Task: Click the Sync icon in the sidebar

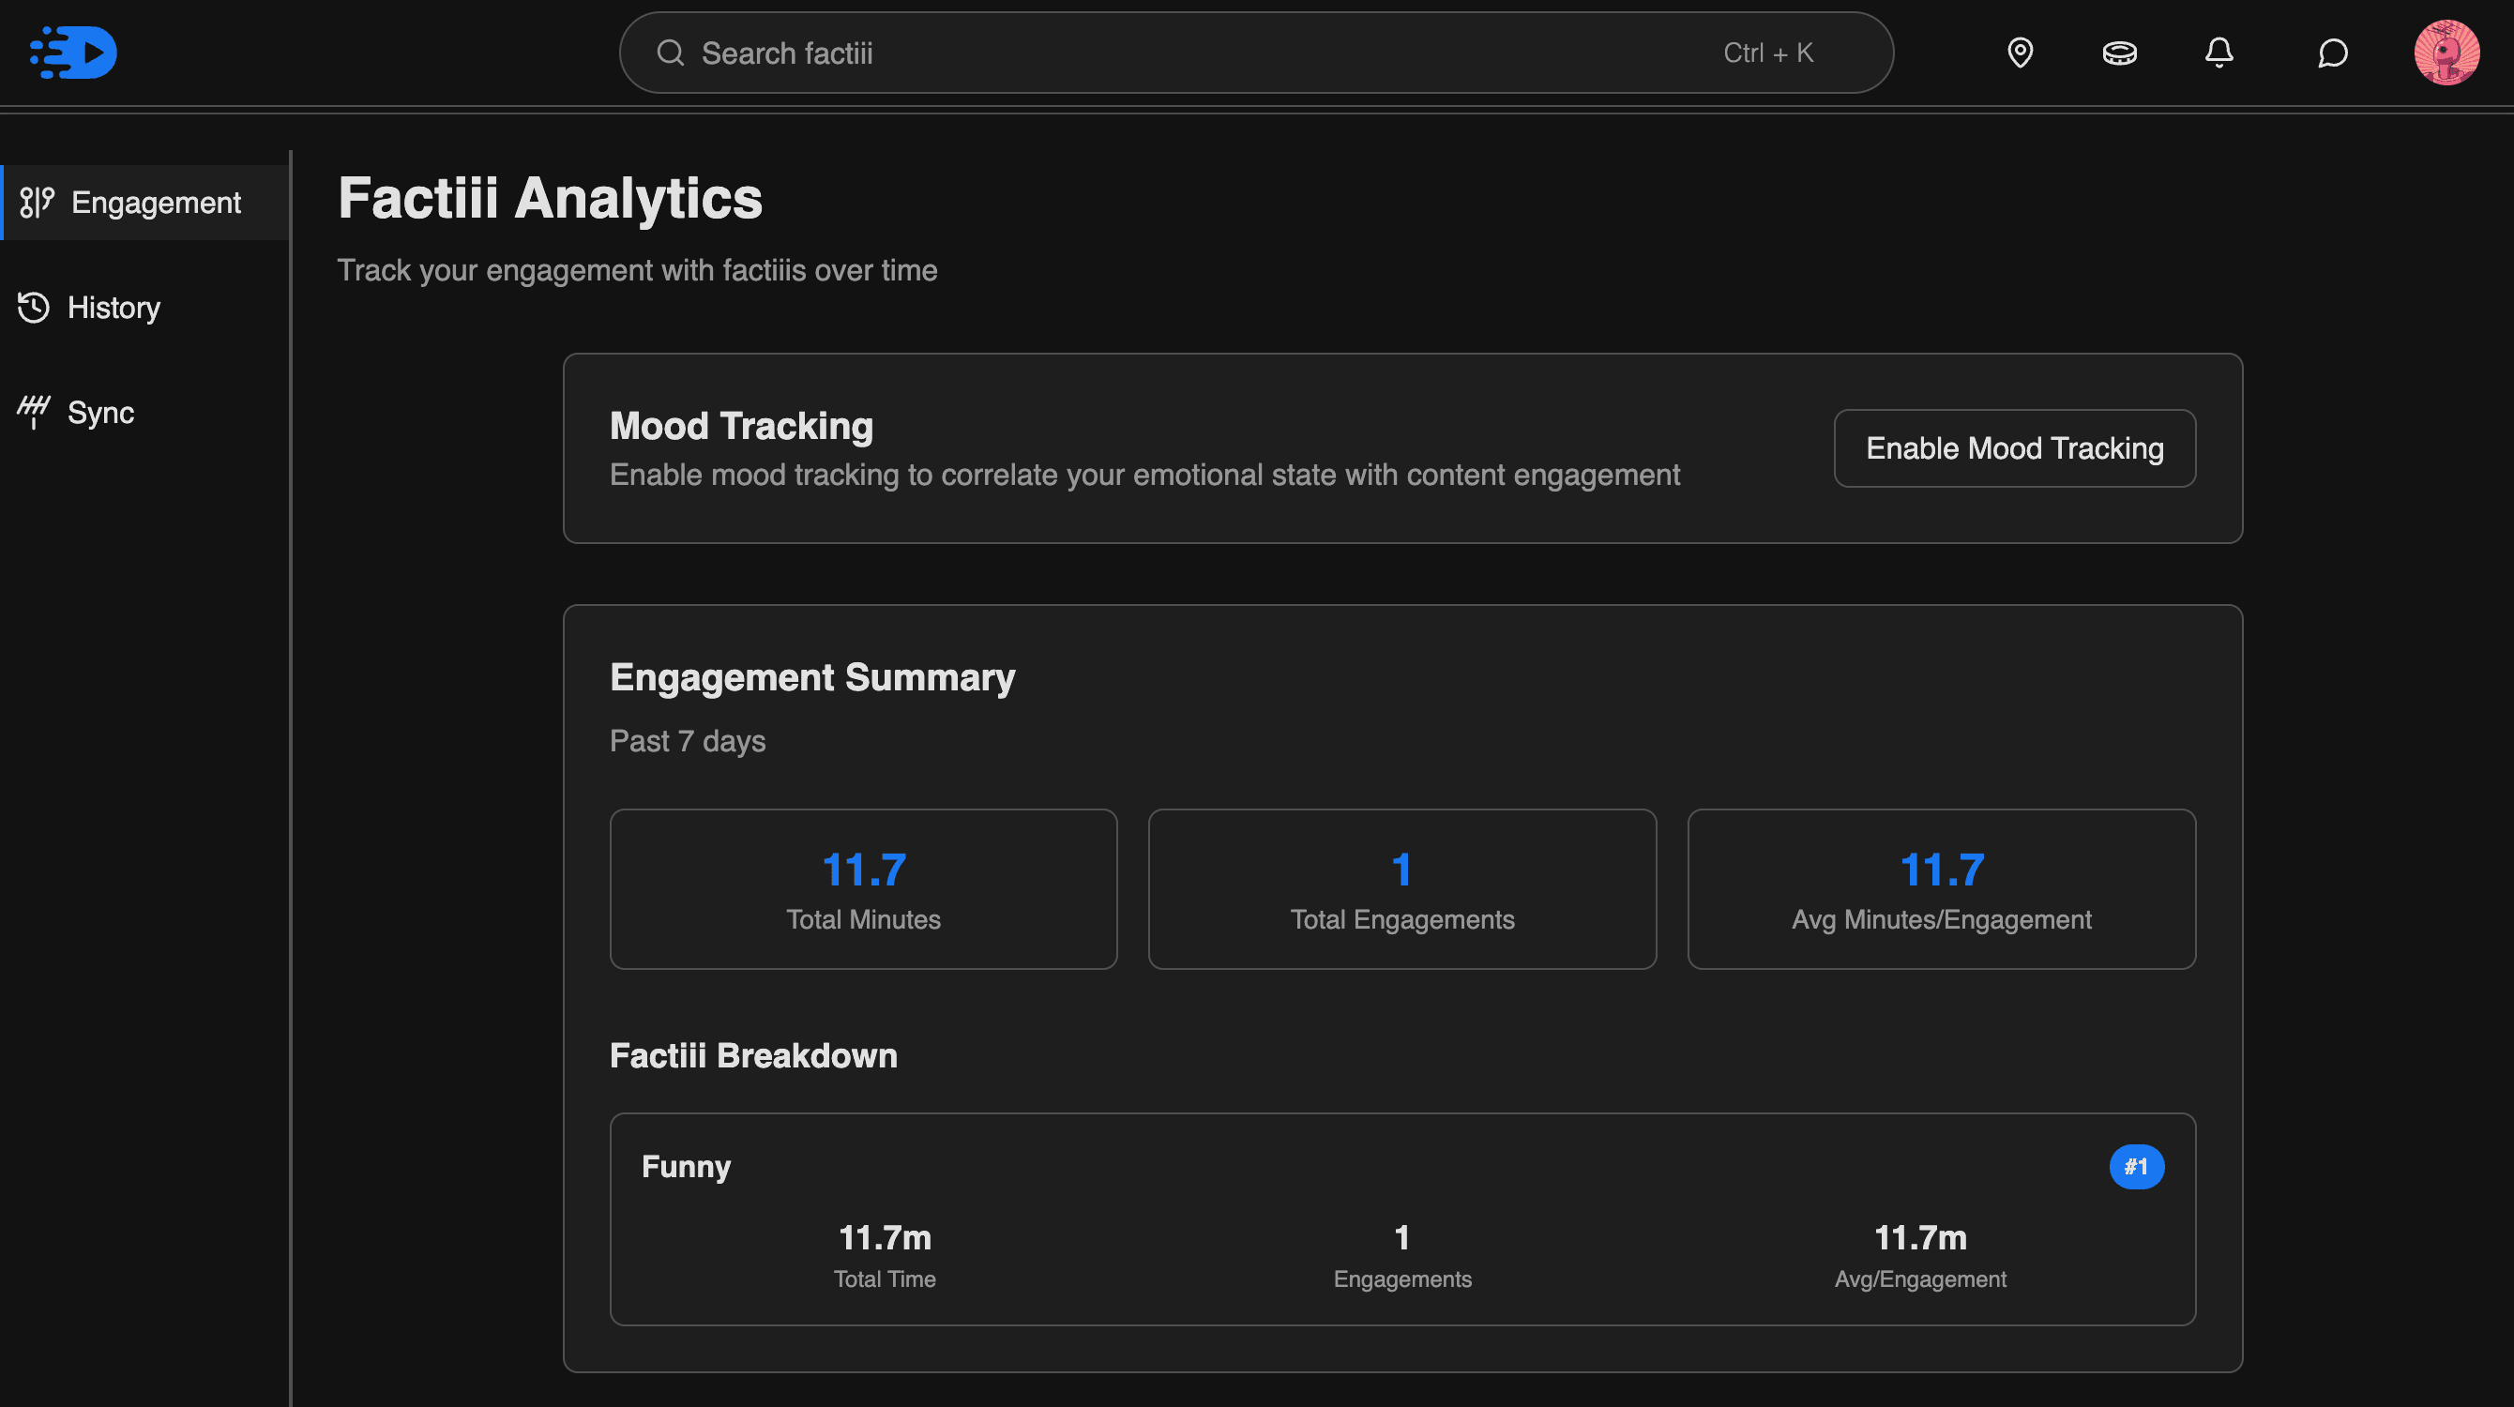Action: pos(33,411)
